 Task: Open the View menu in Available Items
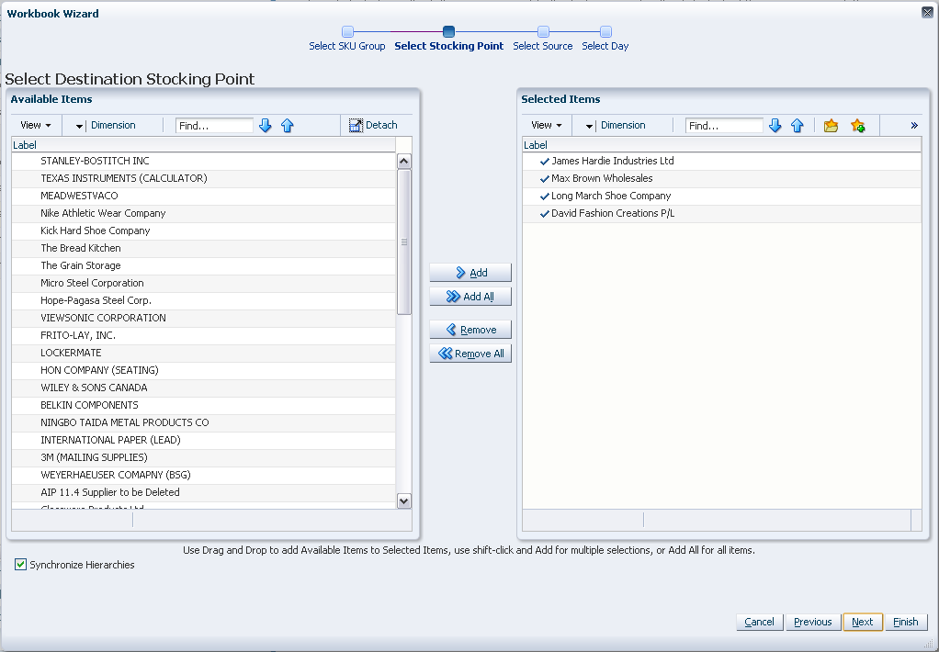pos(35,125)
